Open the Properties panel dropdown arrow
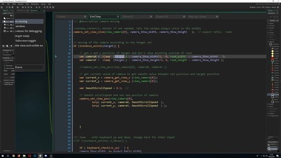Image resolution: width=281 pixels, height=158 pixels. click(x=13, y=58)
